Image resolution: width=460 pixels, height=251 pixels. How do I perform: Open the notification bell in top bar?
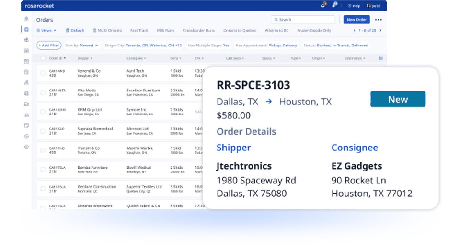click(x=335, y=5)
